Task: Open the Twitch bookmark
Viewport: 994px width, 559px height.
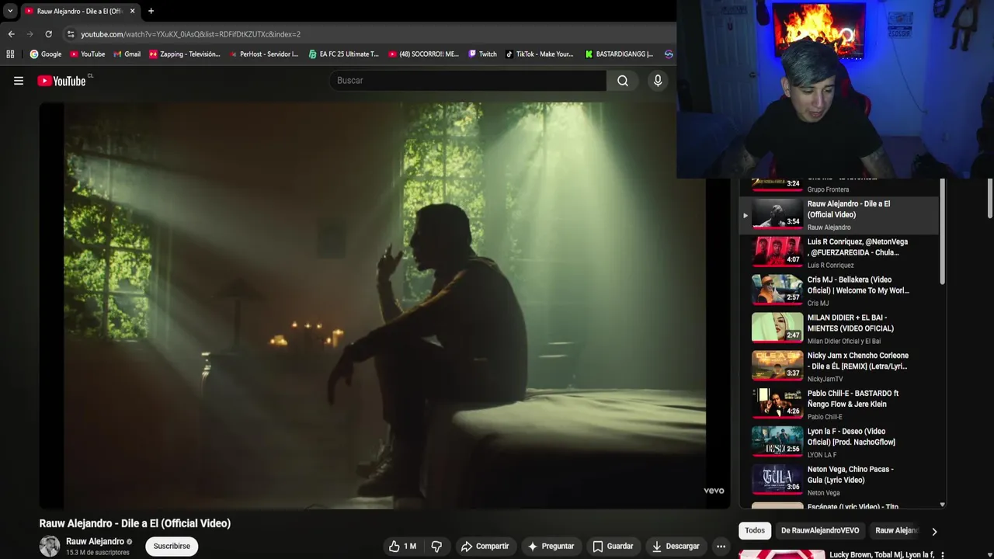Action: (482, 54)
